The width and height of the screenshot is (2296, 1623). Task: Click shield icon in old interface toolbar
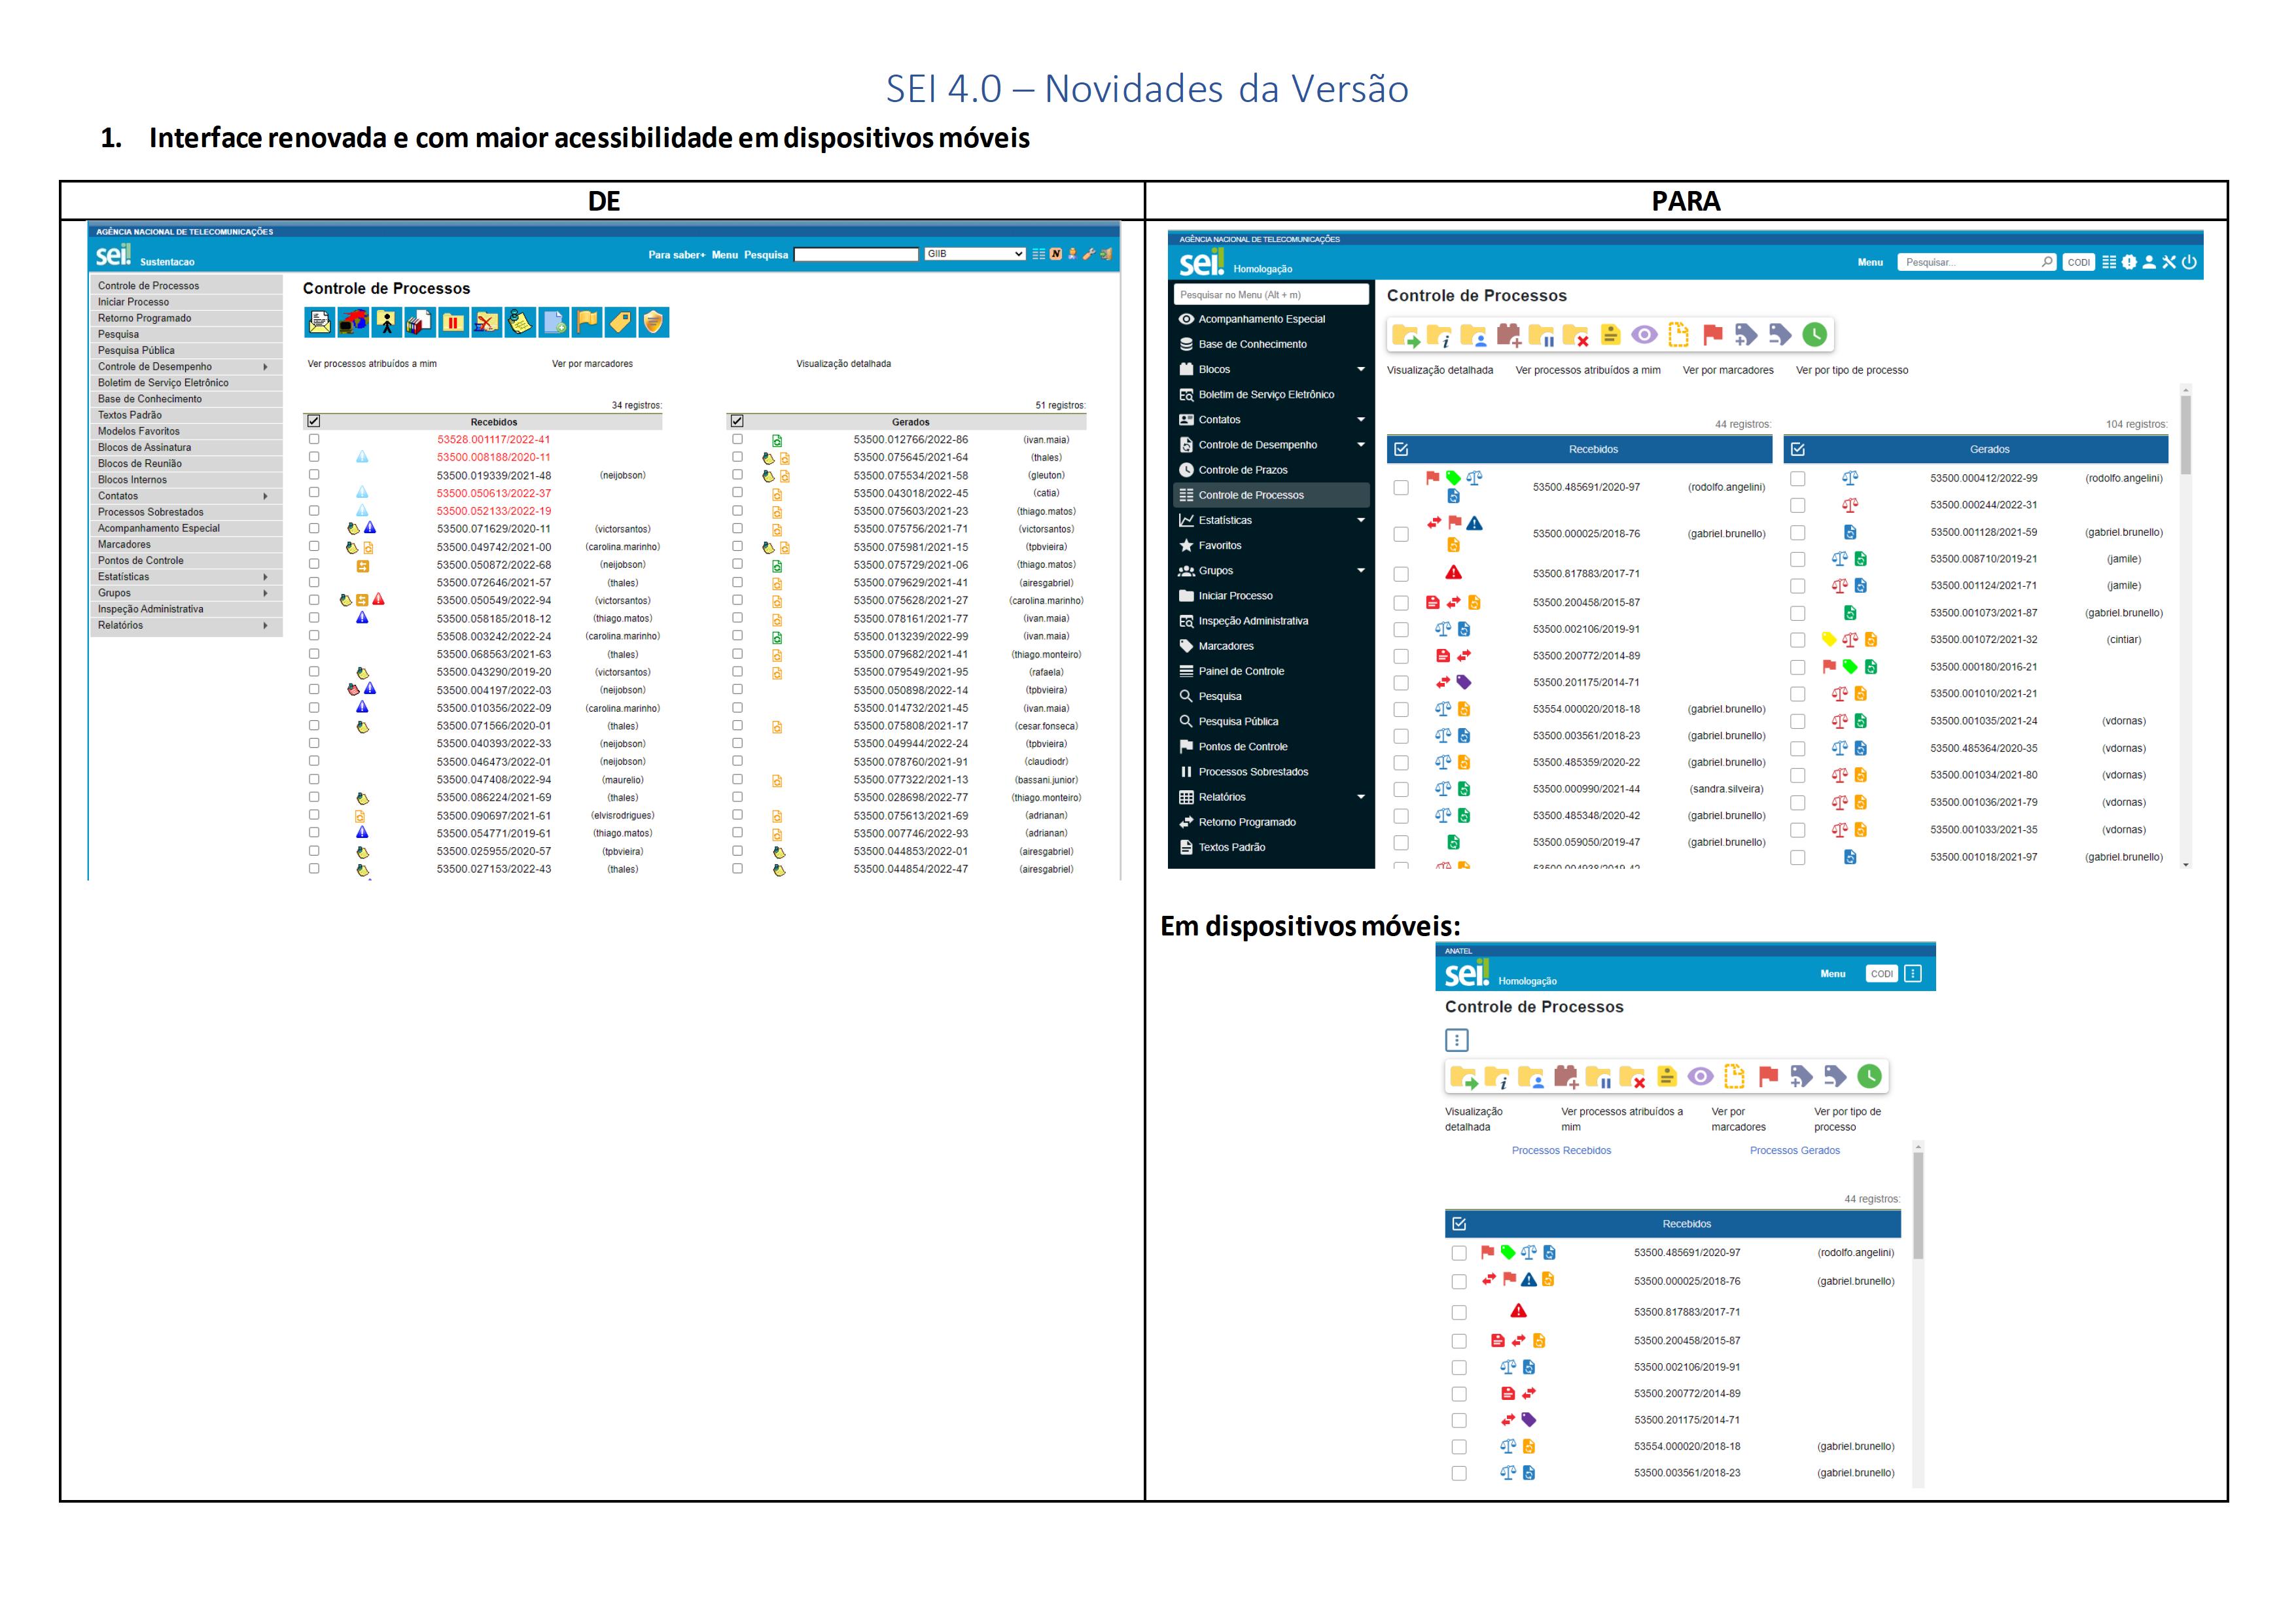click(x=653, y=322)
